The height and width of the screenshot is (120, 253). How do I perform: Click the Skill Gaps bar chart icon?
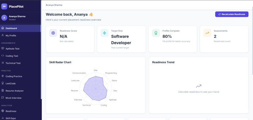coord(3,118)
